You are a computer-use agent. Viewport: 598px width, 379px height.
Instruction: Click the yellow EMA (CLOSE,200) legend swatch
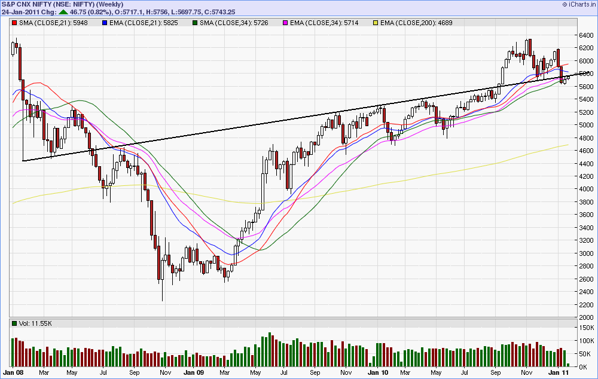376,23
